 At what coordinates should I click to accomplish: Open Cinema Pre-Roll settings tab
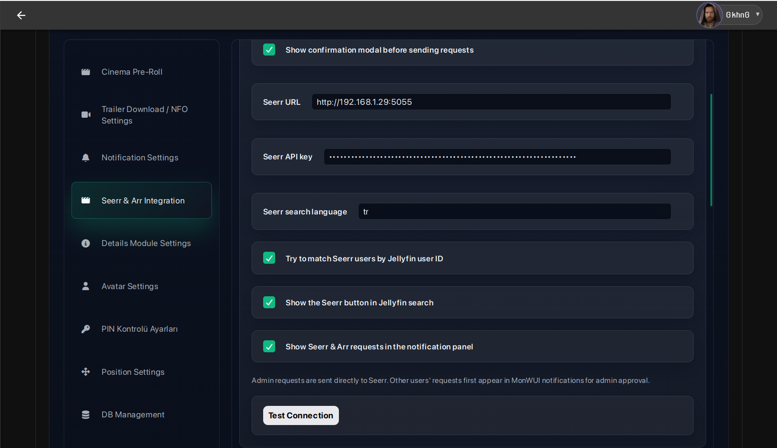tap(141, 72)
